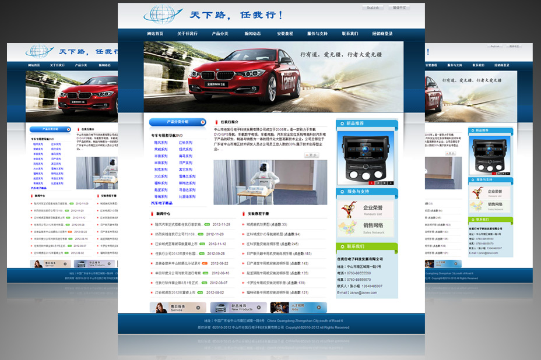Image resolution: width=541 pixels, height=360 pixels.
Task: Click 企业荣誉 card on the right page
Action: coord(490,193)
